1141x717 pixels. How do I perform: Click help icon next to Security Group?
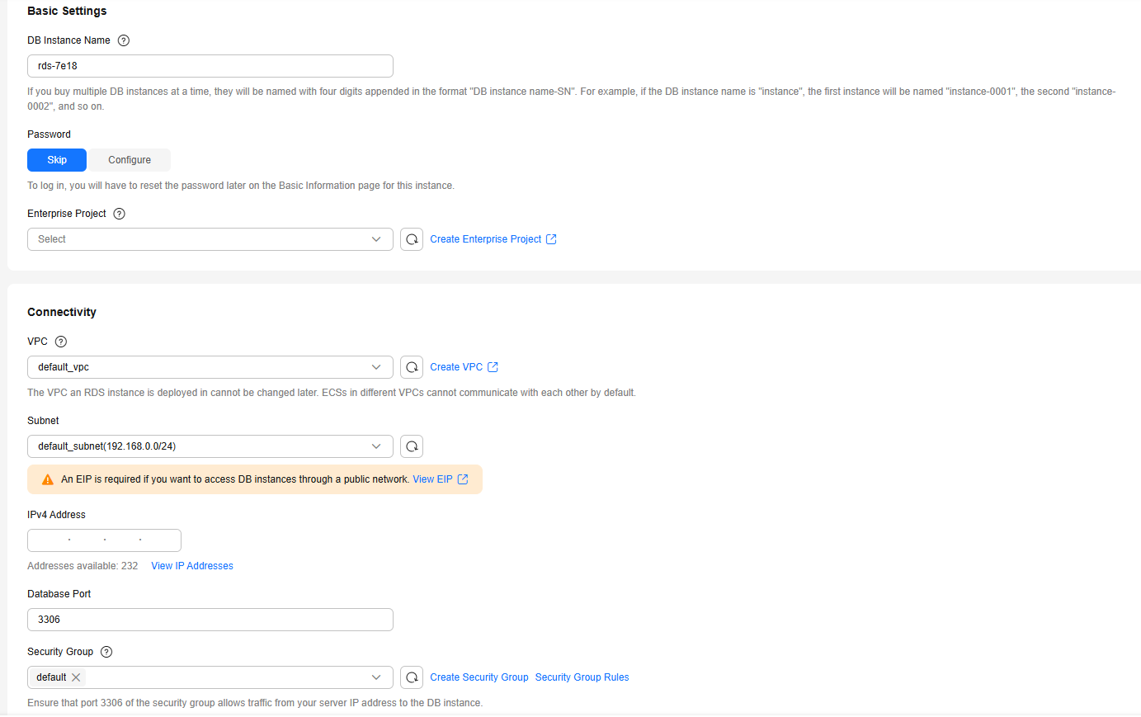106,652
